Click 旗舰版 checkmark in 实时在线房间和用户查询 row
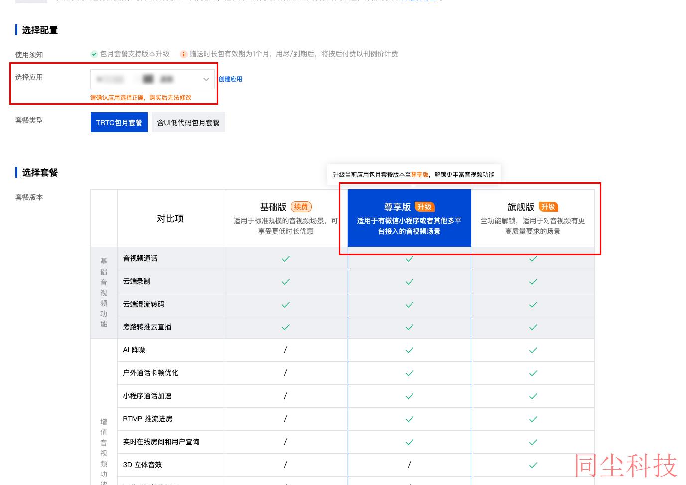686x485 pixels. point(533,442)
